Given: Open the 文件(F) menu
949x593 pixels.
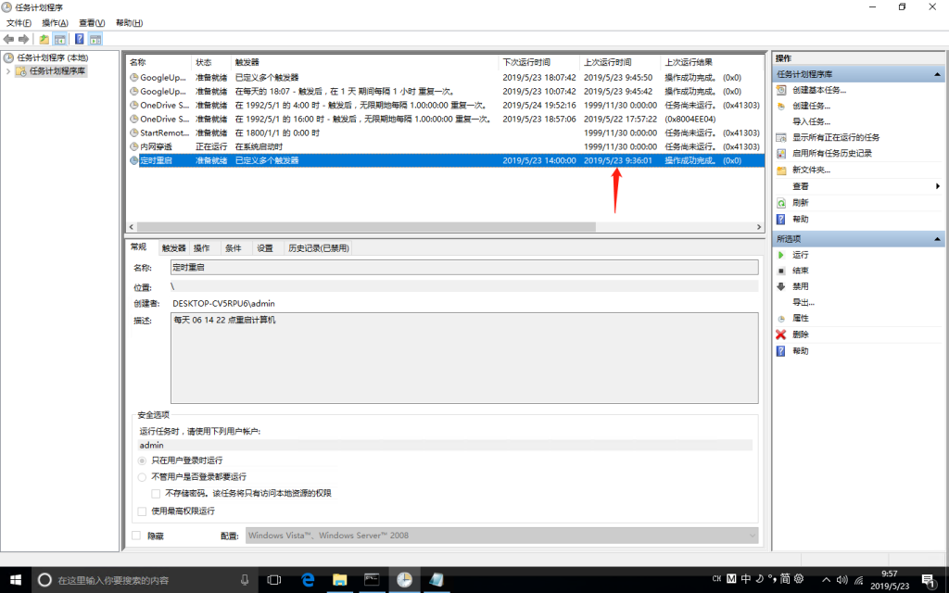Looking at the screenshot, I should tap(19, 23).
